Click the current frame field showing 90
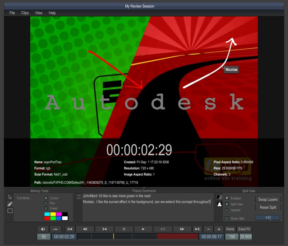Image resolution: width=288 pixels, height=246 pixels. point(44,237)
